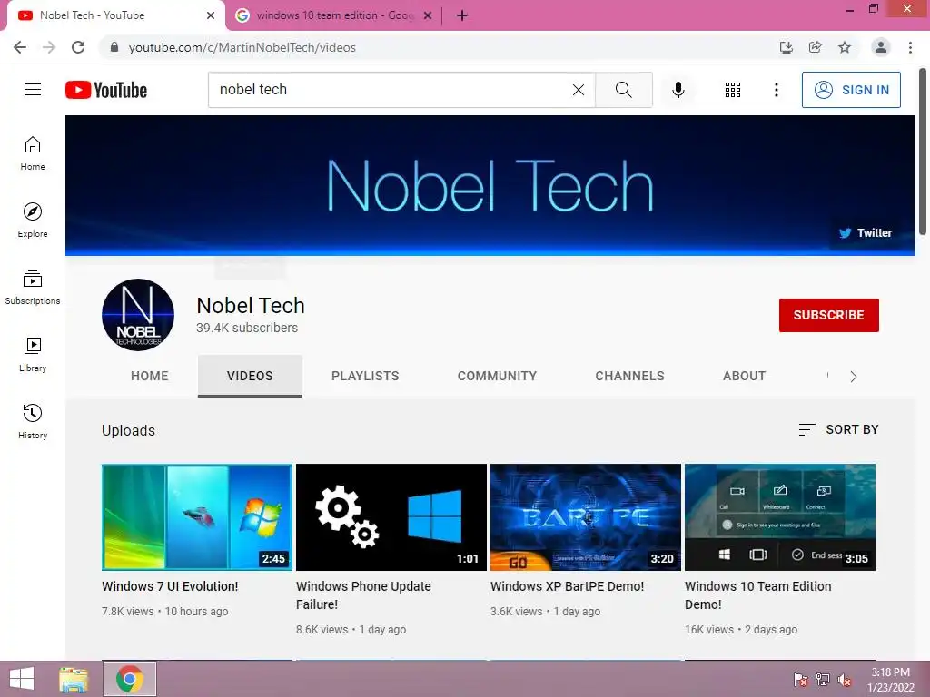Click the SUBSCRIBE button
Viewport: 930px width, 697px height.
[x=828, y=315]
